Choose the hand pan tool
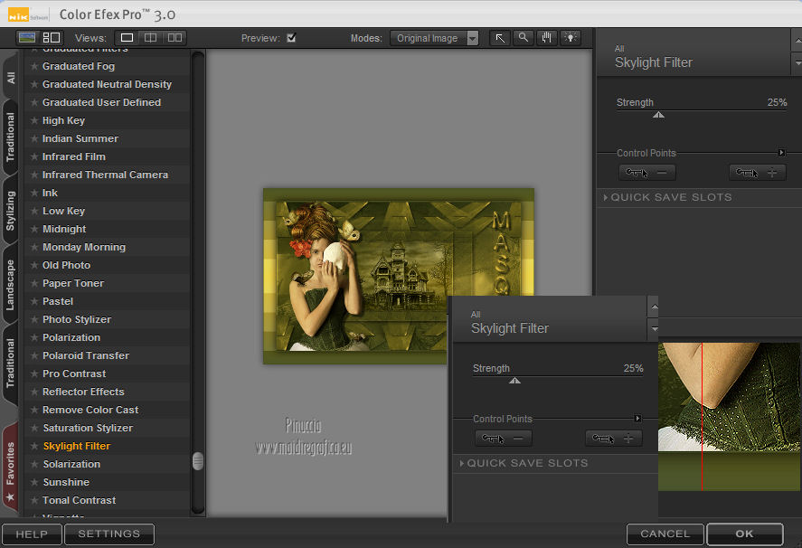The image size is (802, 548). (x=547, y=38)
